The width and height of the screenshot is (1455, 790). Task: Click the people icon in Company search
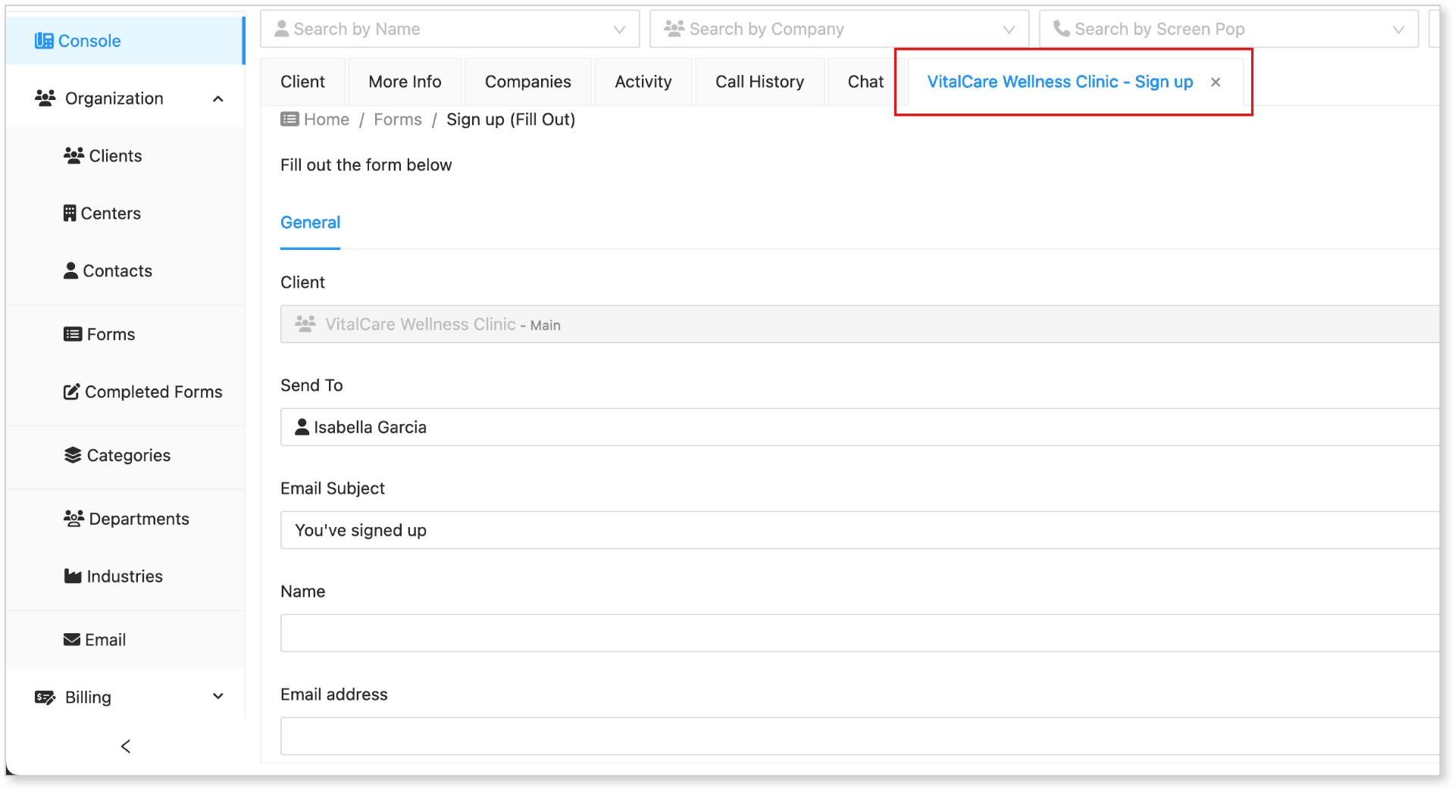[674, 29]
